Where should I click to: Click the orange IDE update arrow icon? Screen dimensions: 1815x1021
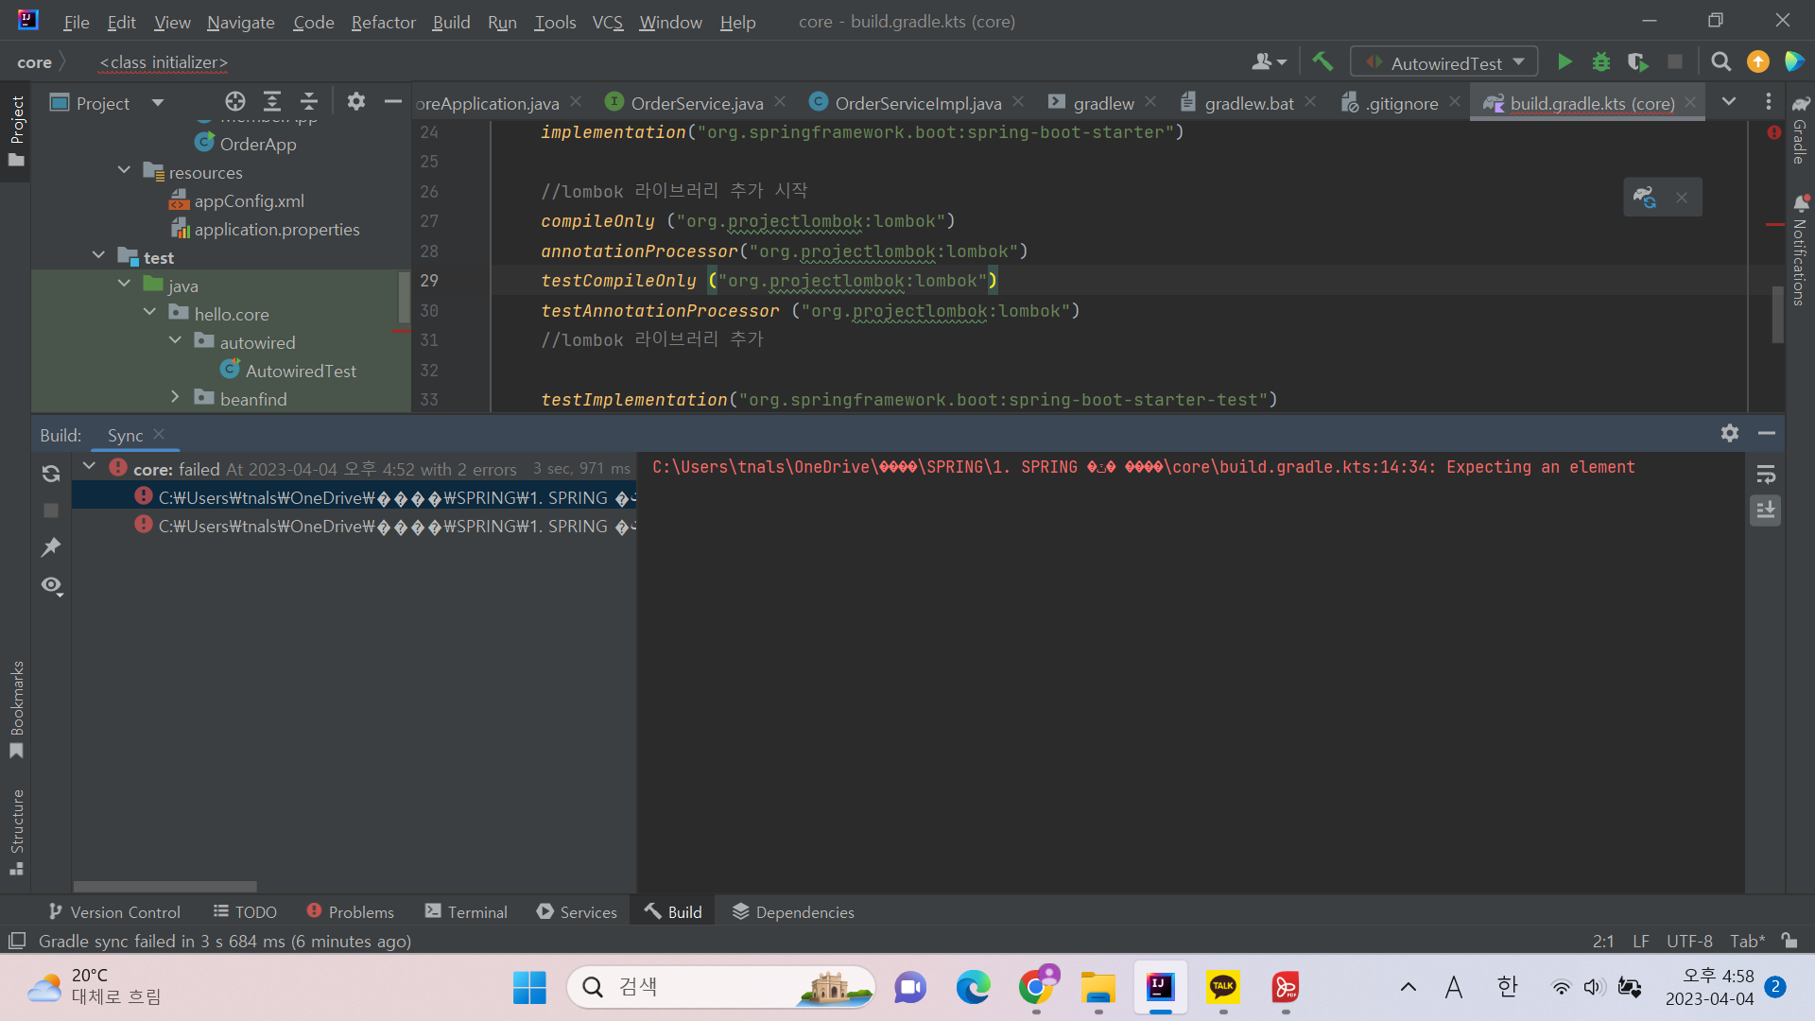1758,62
